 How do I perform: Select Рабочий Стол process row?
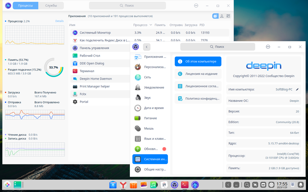pyautogui.click(x=100, y=56)
